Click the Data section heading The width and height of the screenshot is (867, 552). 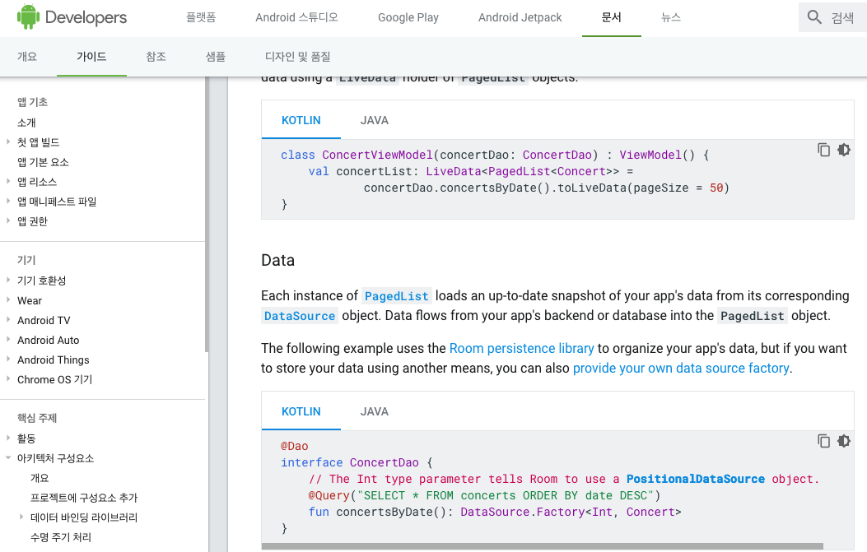(278, 260)
